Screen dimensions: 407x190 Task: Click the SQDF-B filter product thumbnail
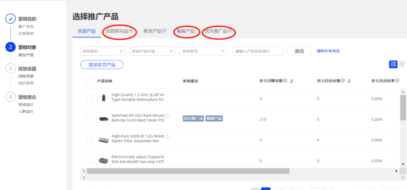[x=103, y=140]
